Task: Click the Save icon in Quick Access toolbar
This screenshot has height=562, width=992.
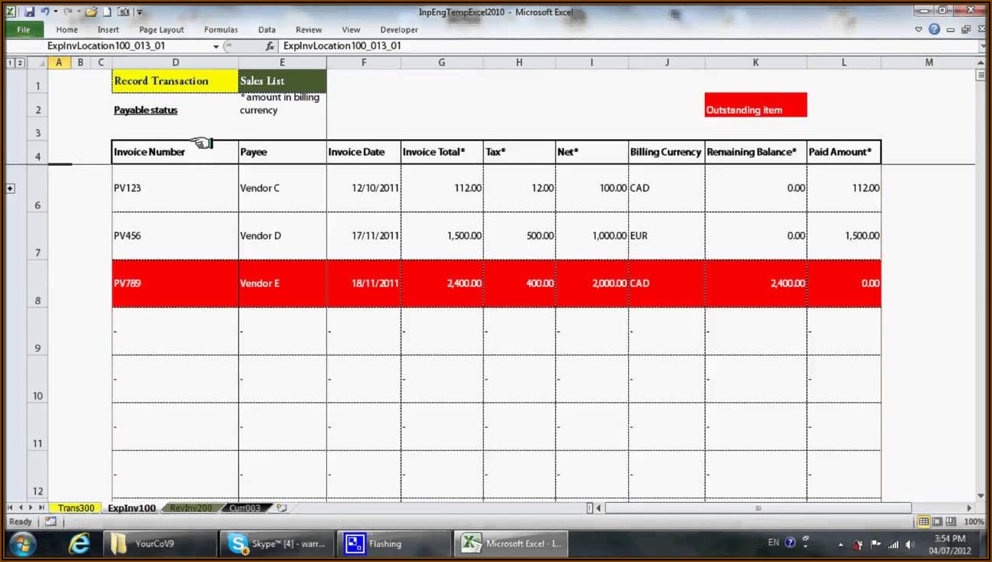Action: click(x=29, y=12)
